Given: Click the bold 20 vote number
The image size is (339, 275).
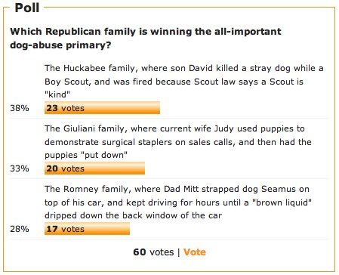Looking at the screenshot, I should point(52,168).
